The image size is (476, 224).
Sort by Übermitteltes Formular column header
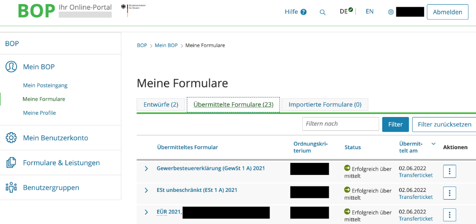(187, 147)
